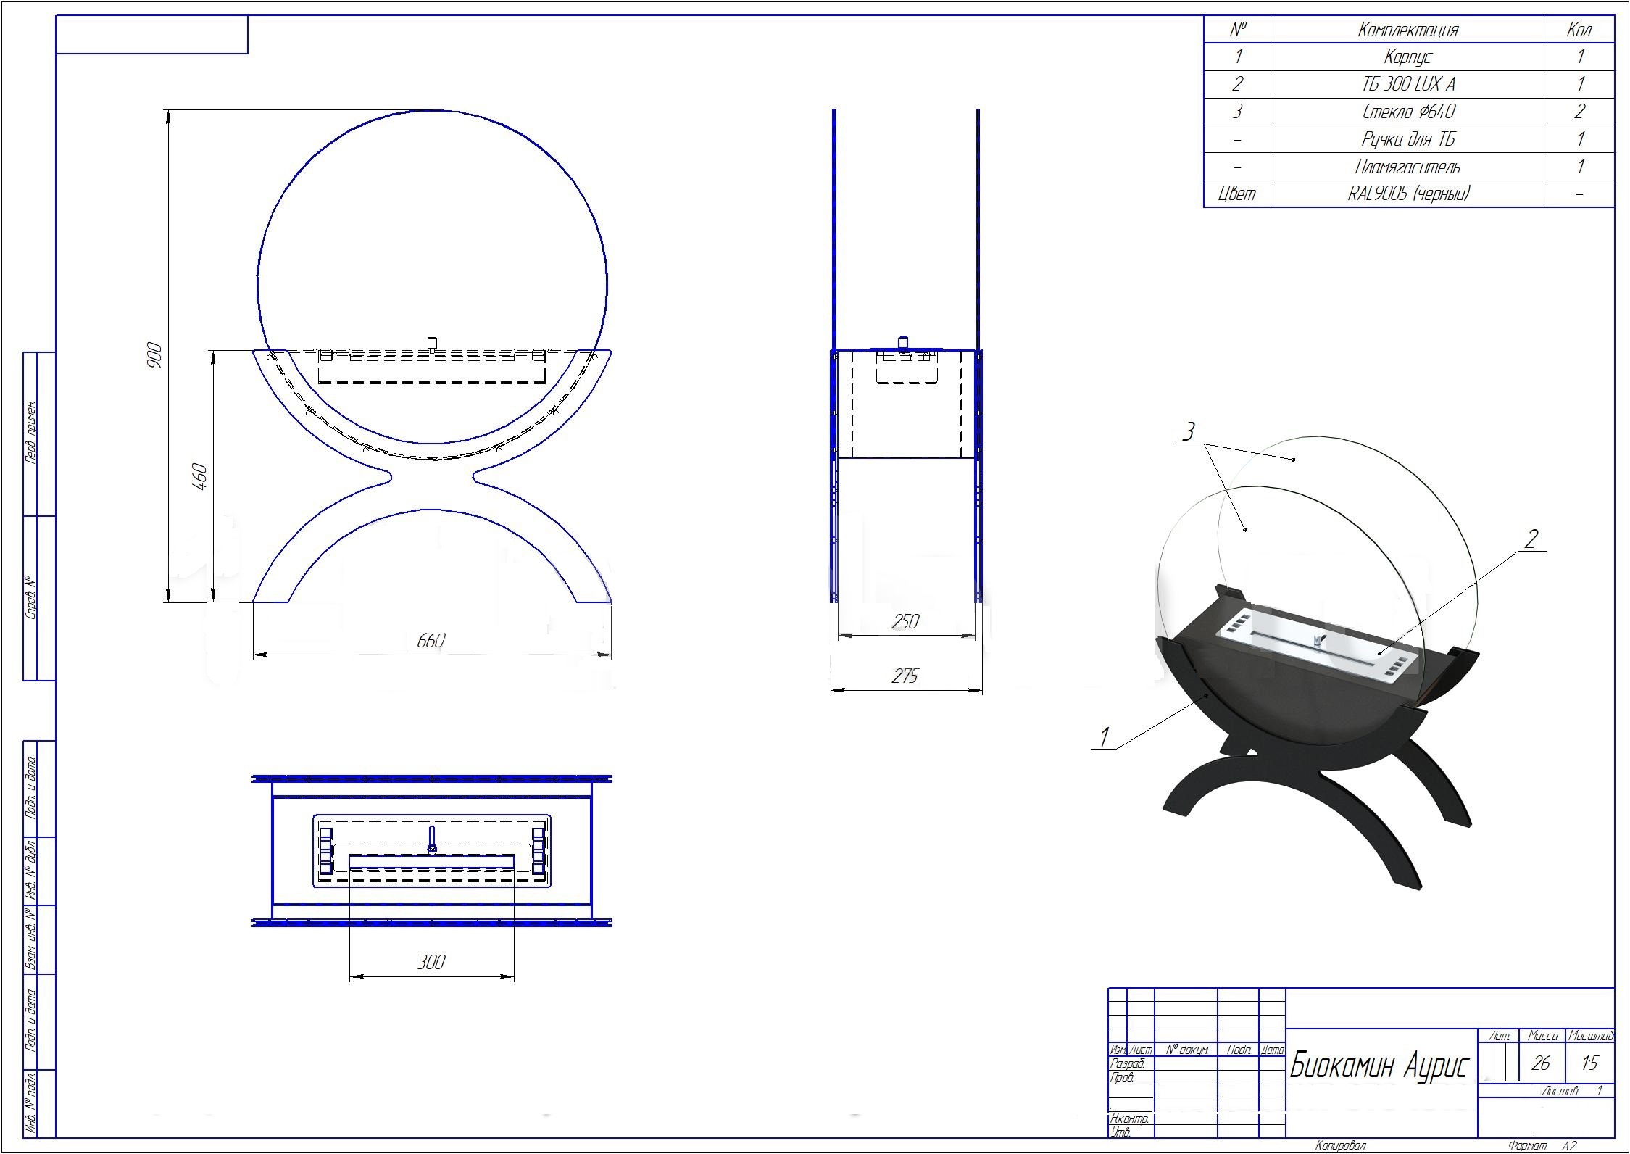Select the ТБ 300 LUX A table cell
The height and width of the screenshot is (1154, 1630).
coord(1408,84)
